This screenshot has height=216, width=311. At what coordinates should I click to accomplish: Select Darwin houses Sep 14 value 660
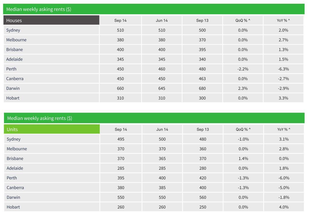(x=120, y=88)
